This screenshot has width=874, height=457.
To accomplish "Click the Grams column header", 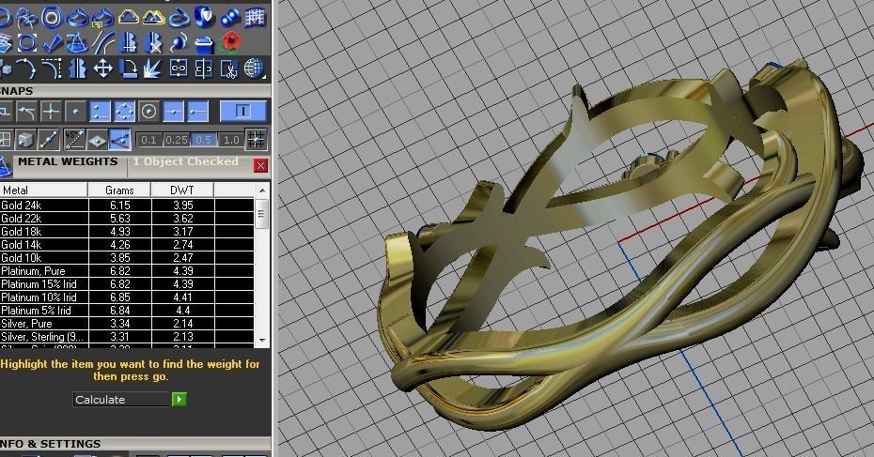I will pyautogui.click(x=119, y=190).
